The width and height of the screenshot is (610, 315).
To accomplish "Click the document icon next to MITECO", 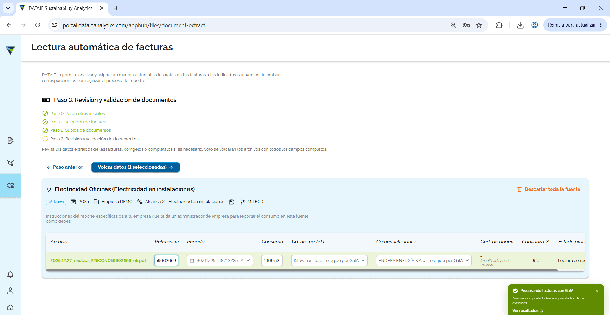I will coord(232,202).
